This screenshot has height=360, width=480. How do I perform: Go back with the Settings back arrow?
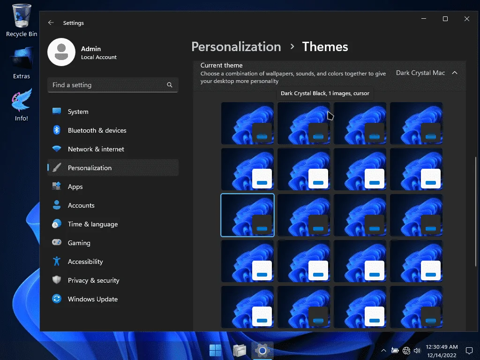coord(51,22)
